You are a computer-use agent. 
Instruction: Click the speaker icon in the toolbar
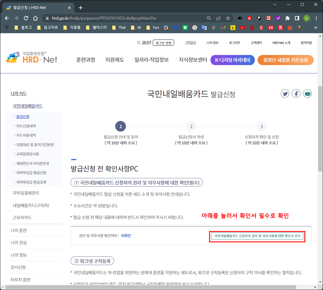click(x=240, y=18)
